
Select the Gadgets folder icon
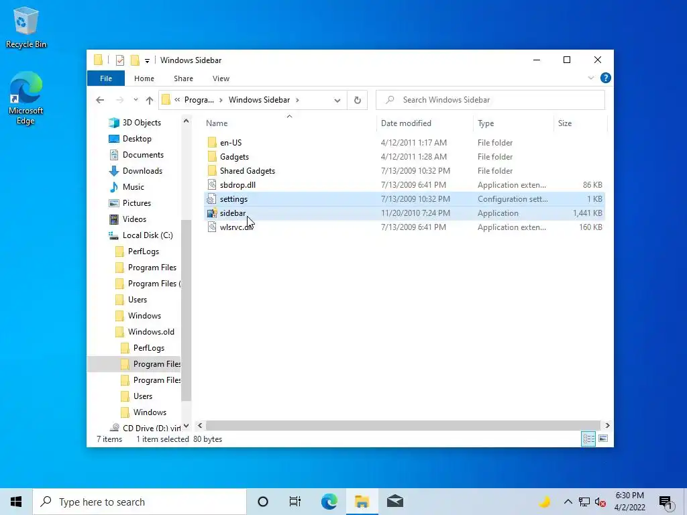212,156
